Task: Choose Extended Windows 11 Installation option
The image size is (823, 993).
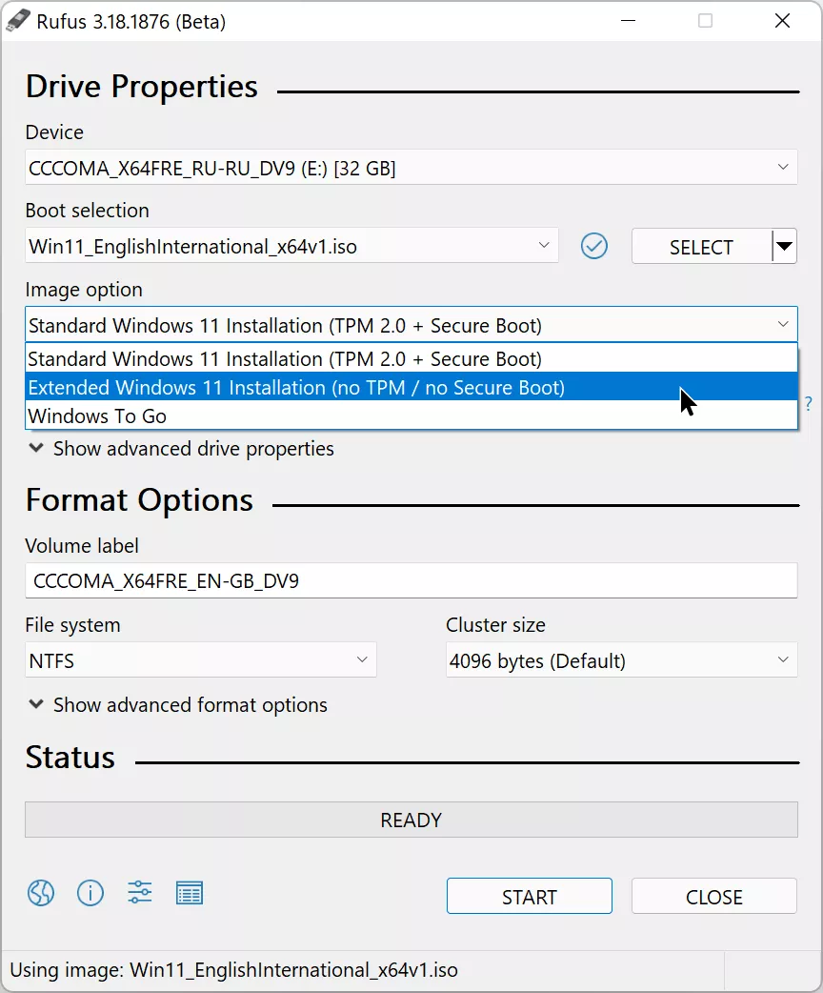Action: pos(411,387)
